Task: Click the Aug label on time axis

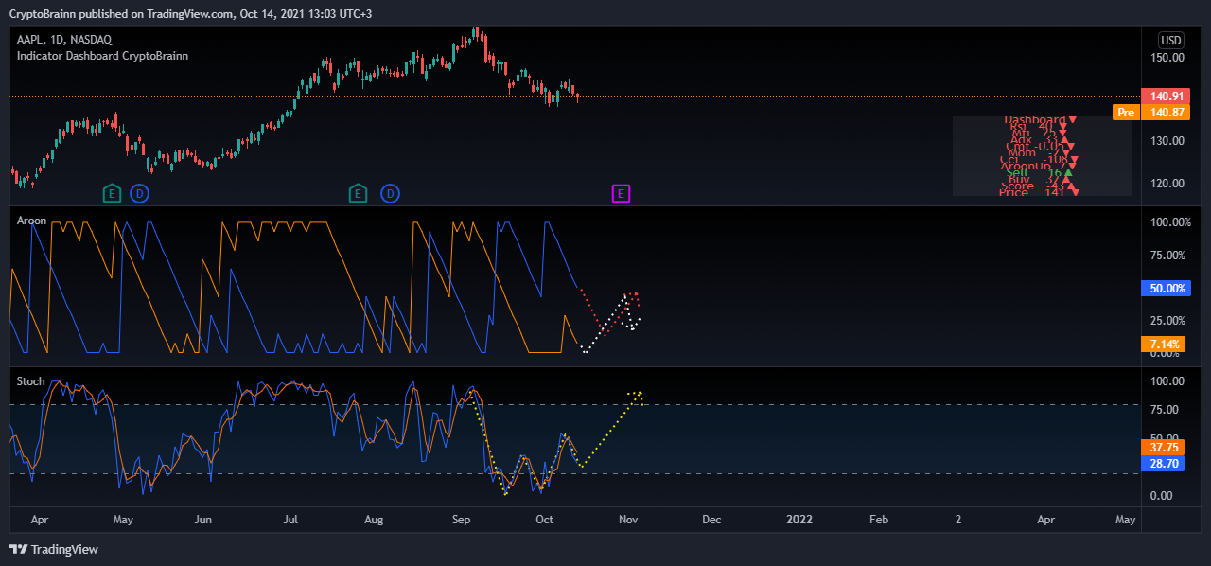Action: click(374, 520)
